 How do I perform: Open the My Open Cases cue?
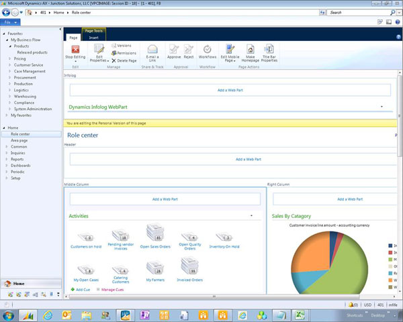(86, 274)
